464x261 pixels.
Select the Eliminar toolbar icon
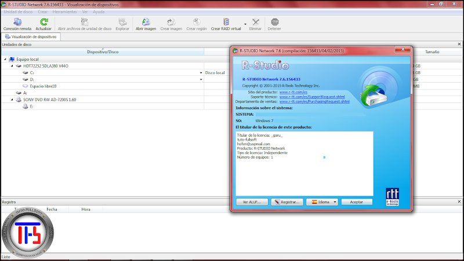point(255,24)
